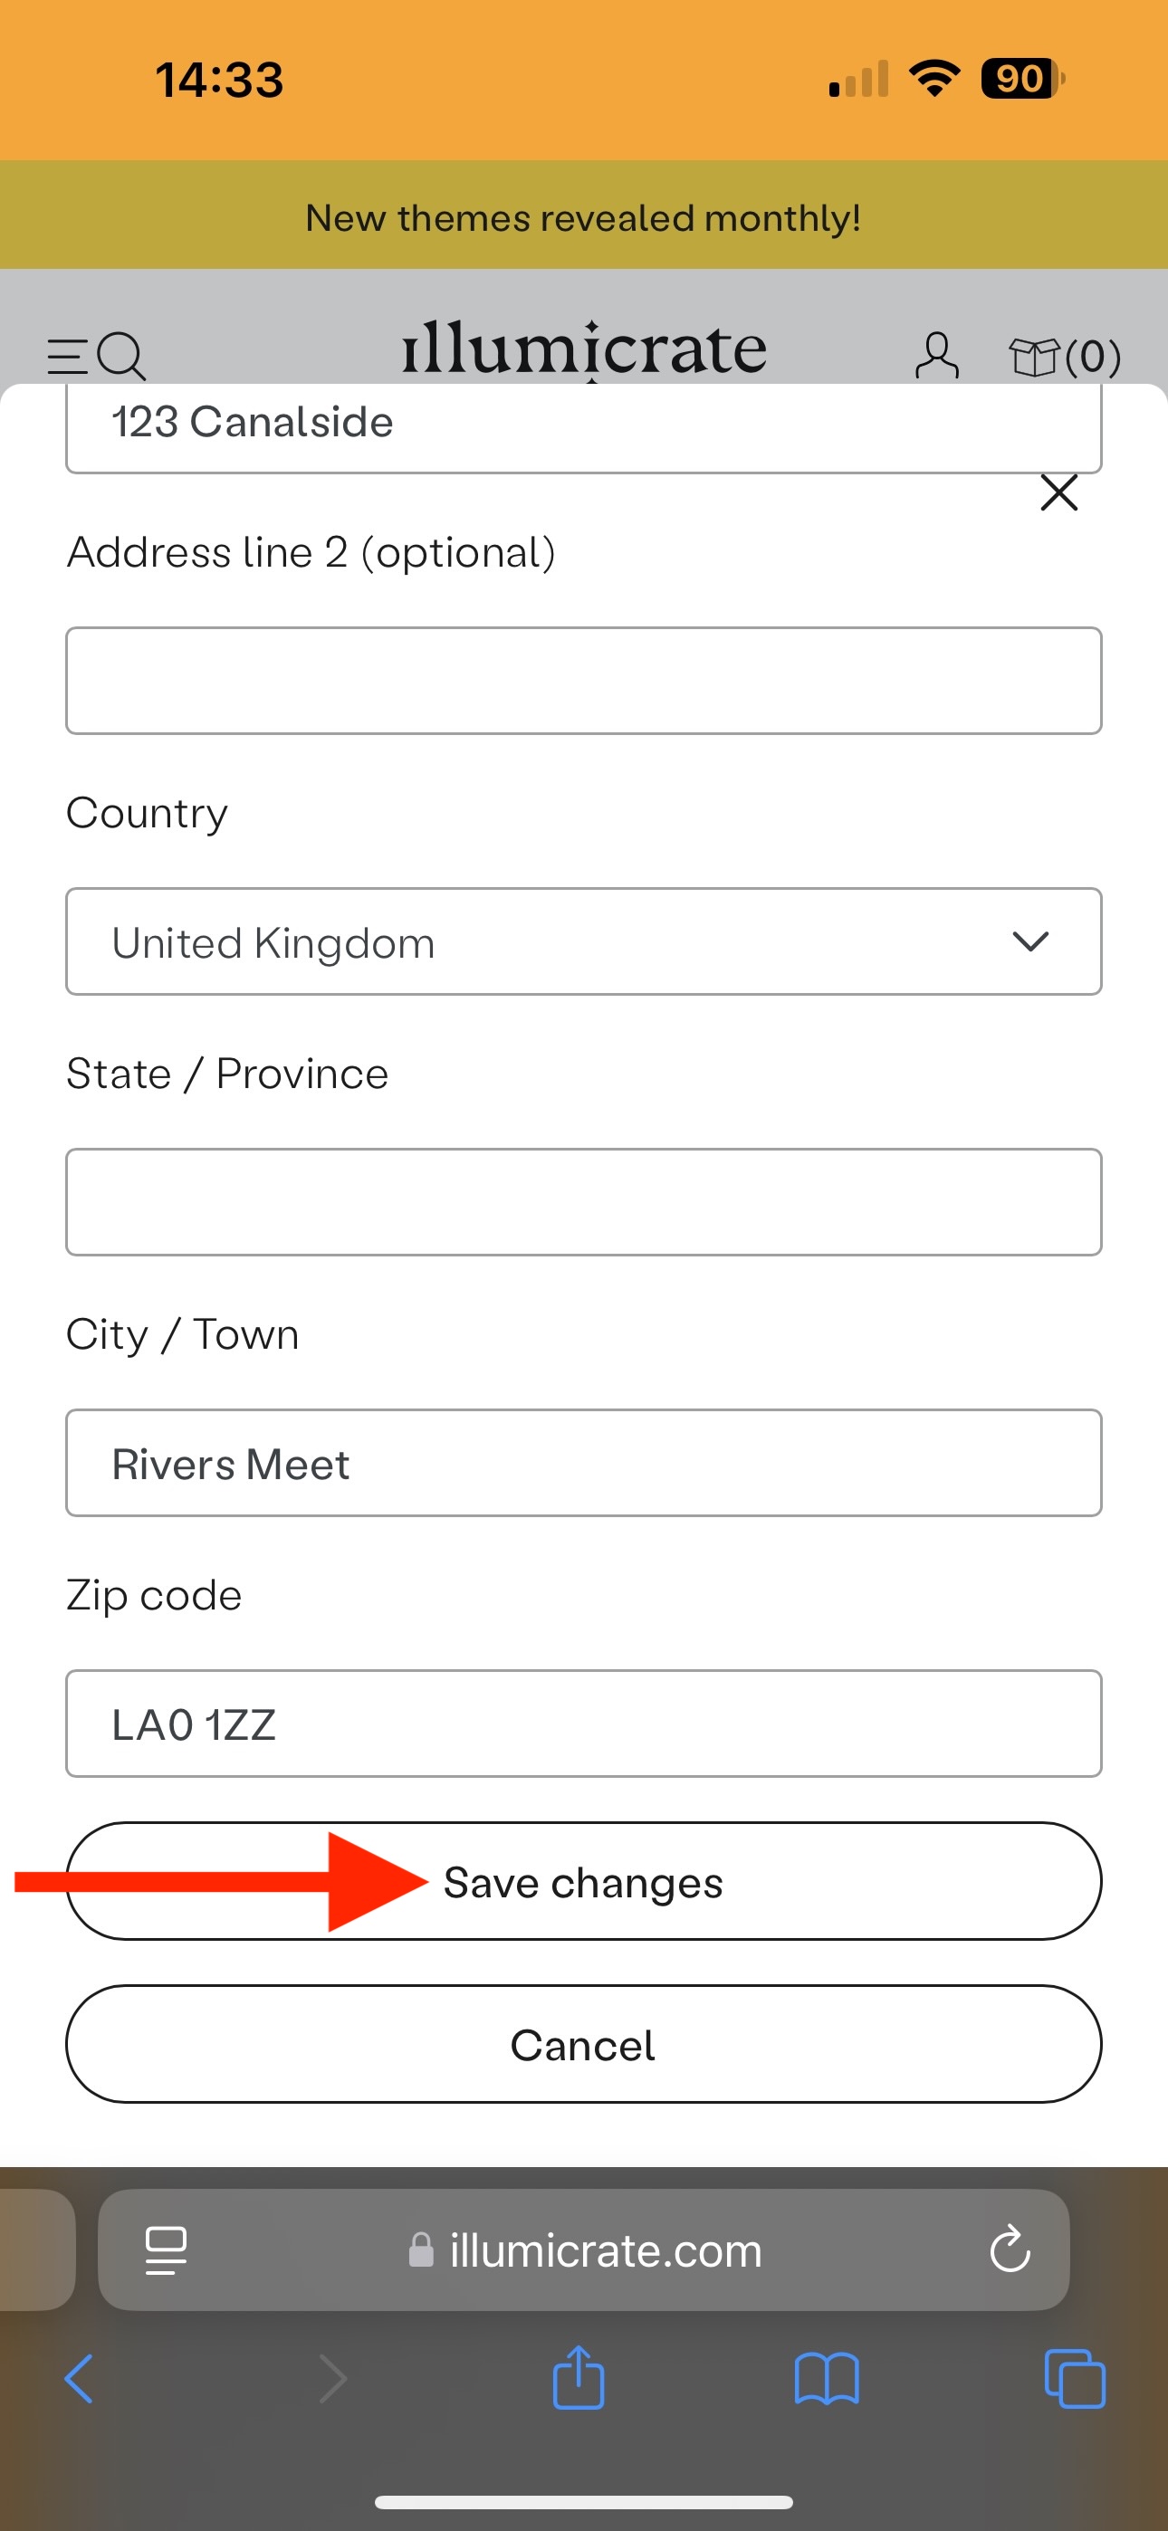Screen dimensions: 1168x2531
Task: Open Safari bookmarks icon
Action: click(827, 2378)
